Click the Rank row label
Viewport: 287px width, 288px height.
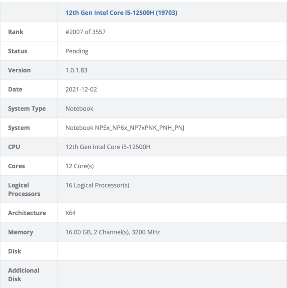click(16, 32)
